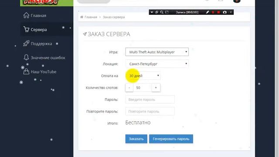Click the Заказ сервера breadcrumb text
The image size is (279, 157).
[114, 17]
